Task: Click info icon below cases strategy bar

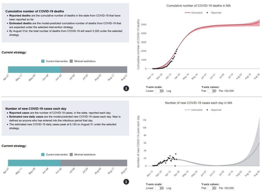Action: [126, 182]
